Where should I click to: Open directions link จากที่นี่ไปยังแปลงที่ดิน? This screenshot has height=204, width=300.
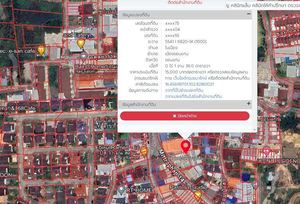click(x=184, y=90)
